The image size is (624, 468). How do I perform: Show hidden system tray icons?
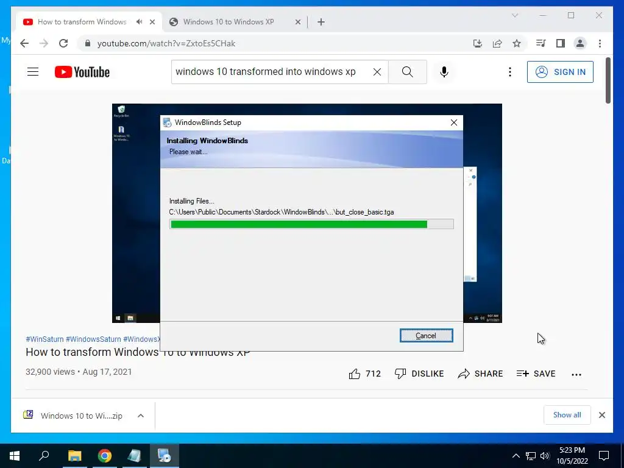click(516, 456)
